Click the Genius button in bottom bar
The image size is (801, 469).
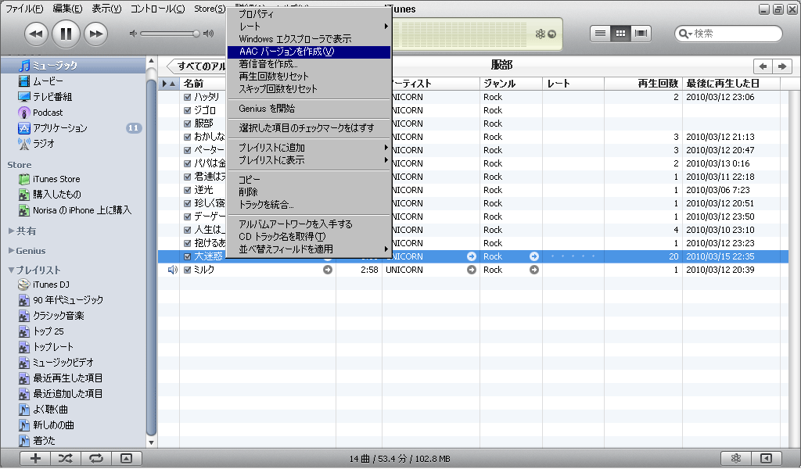[x=735, y=459]
